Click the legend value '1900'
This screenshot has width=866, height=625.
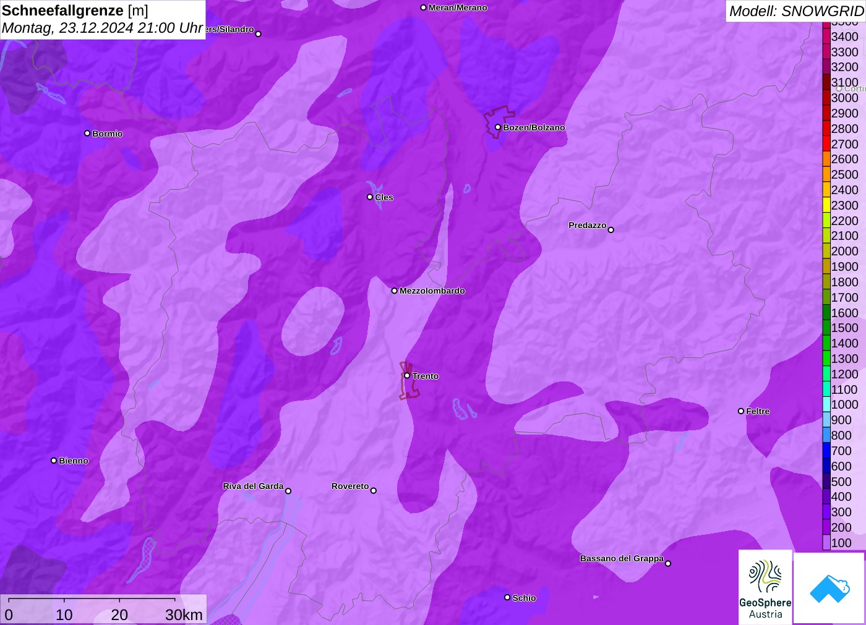click(845, 266)
